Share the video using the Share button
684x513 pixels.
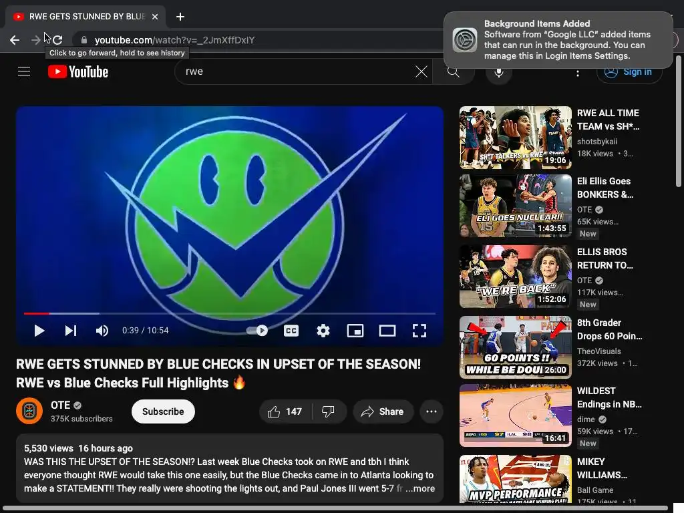click(383, 411)
